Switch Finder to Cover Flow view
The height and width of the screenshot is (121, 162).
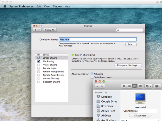coord(140,86)
